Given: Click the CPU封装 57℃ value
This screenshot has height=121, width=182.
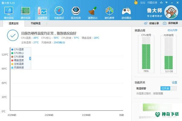Looking at the screenshot, I should [x=76, y=38].
